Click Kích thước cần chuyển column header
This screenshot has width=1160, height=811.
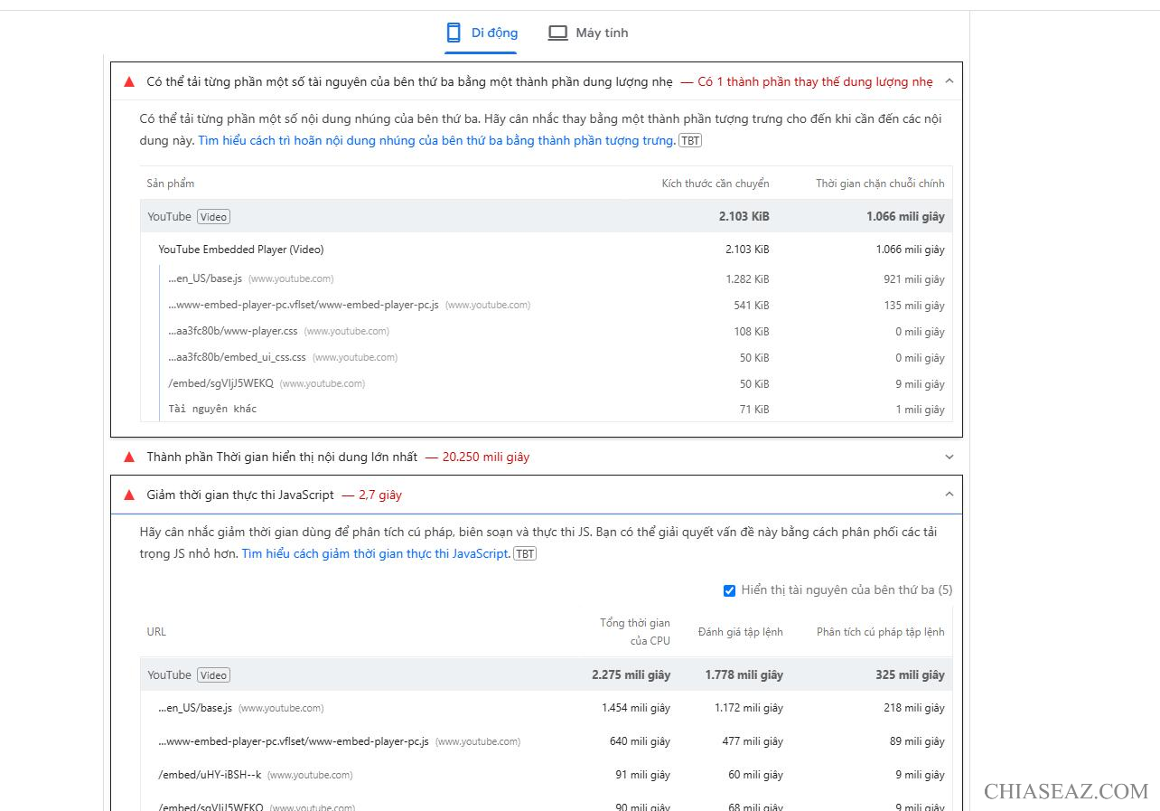click(x=716, y=184)
